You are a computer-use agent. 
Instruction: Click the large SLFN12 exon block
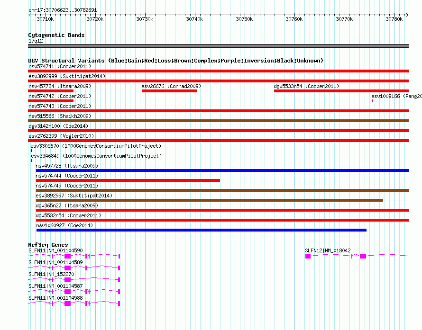[x=363, y=256]
